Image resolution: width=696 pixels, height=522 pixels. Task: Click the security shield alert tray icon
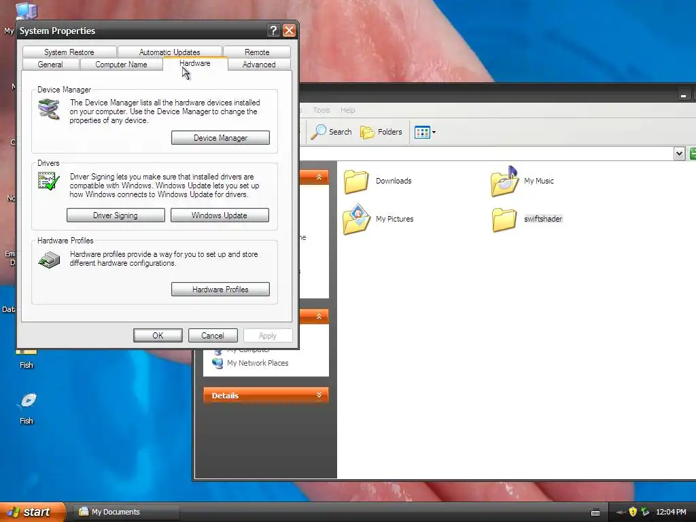click(633, 512)
